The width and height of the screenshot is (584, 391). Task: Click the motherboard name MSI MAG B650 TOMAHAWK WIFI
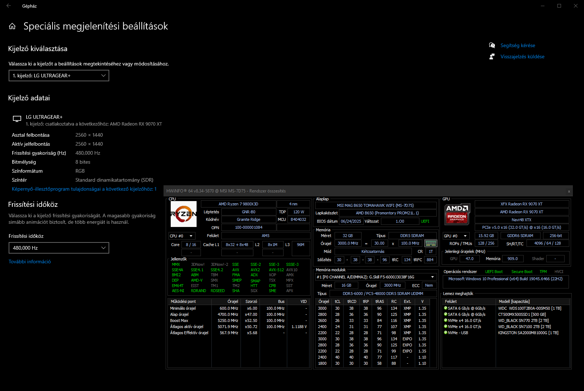376,205
